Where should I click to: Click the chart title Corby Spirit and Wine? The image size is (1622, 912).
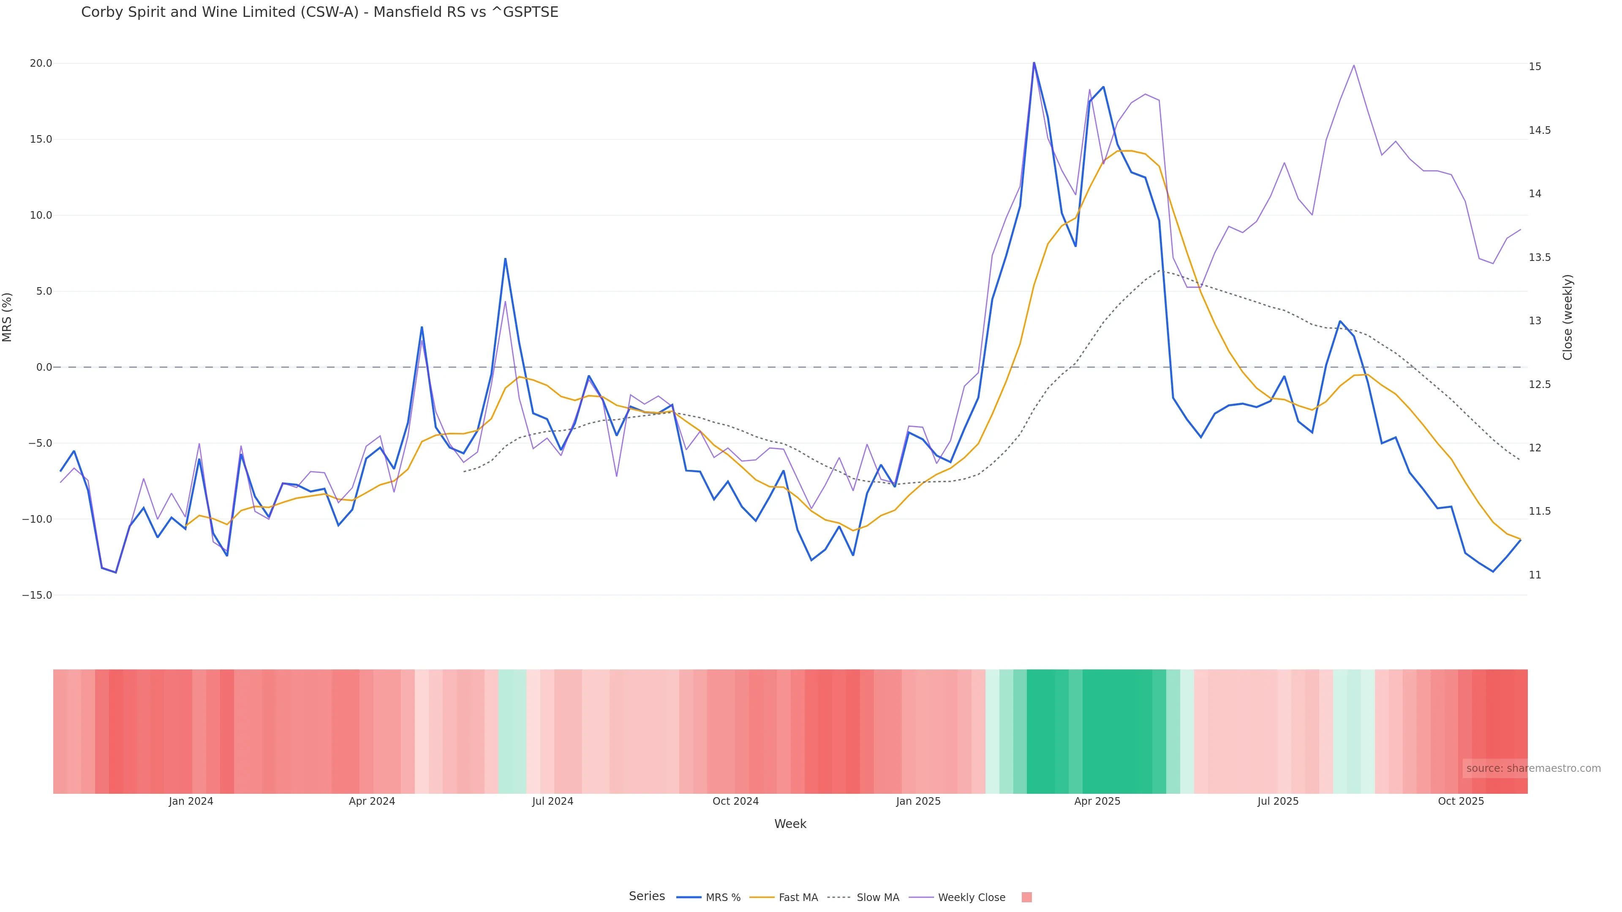point(319,12)
